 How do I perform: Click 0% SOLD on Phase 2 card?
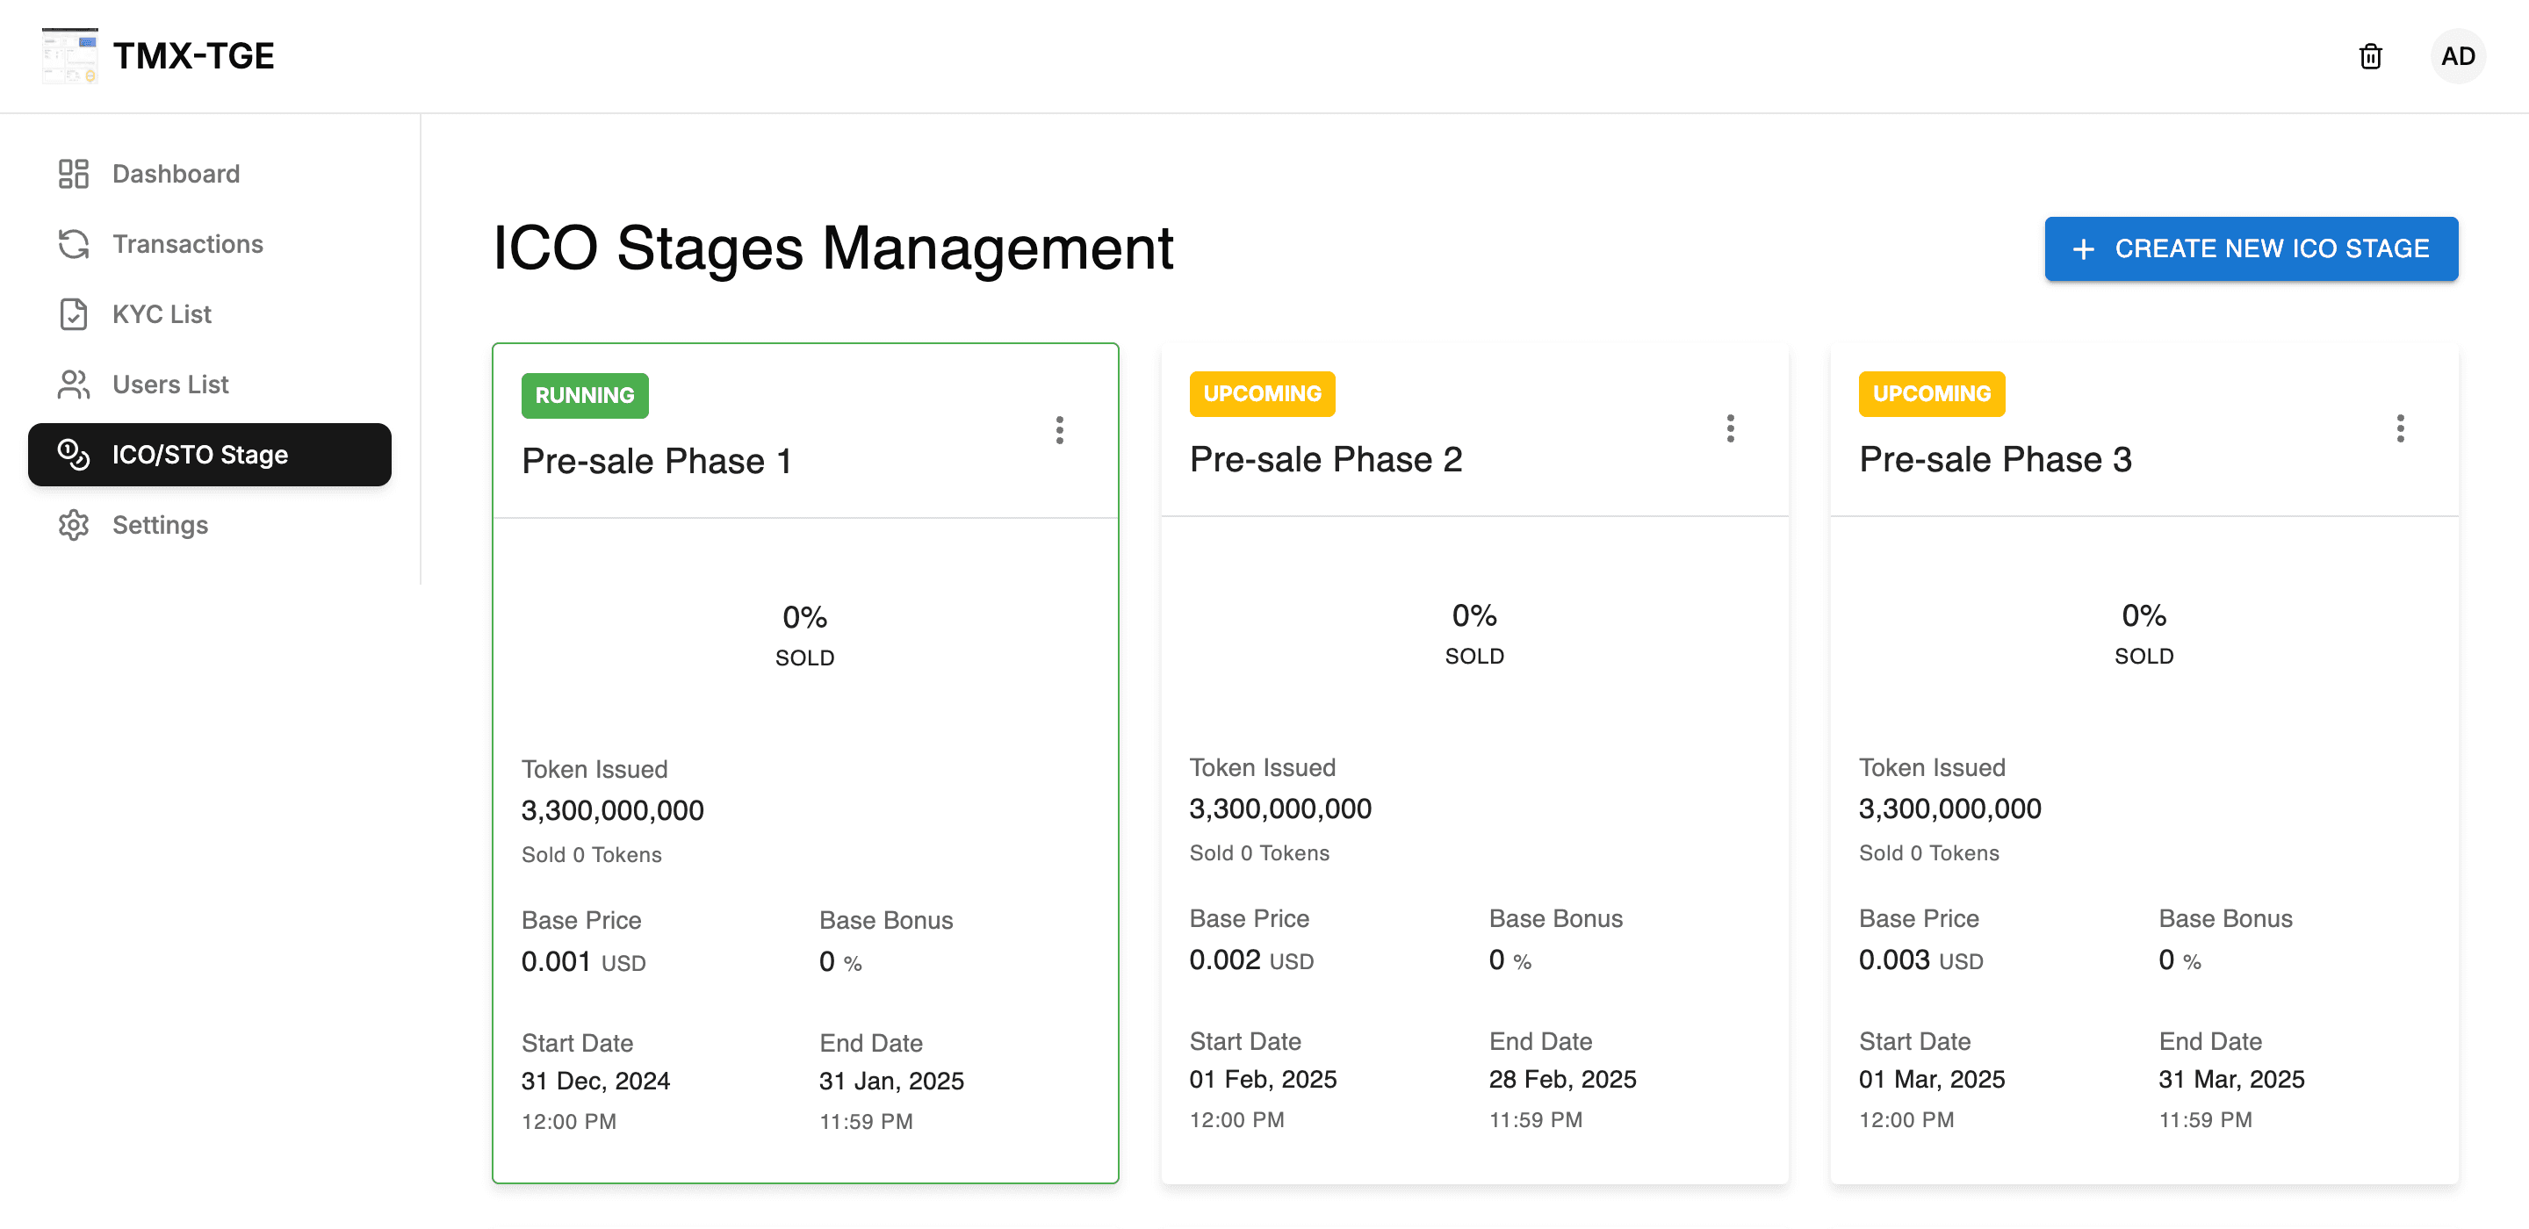[x=1473, y=634]
